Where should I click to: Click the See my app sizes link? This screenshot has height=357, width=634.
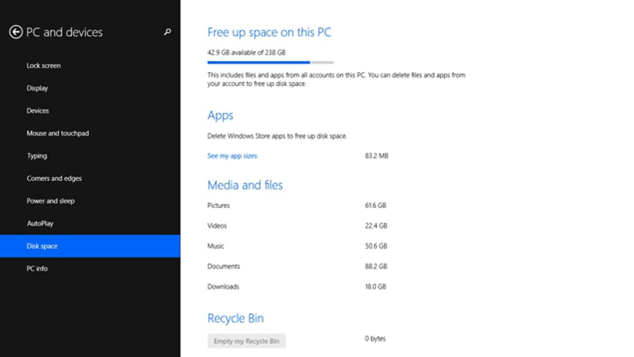[232, 156]
